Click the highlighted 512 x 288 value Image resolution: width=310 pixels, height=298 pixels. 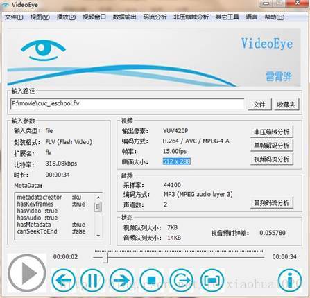point(177,161)
